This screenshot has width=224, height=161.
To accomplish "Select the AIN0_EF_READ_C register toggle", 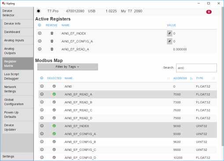I will tap(54, 110).
